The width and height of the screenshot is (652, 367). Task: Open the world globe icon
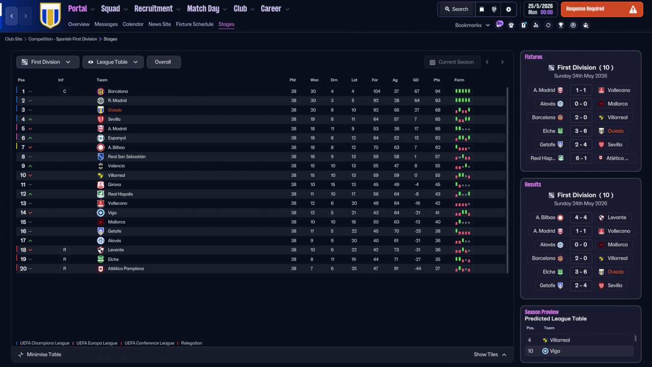coord(494,9)
